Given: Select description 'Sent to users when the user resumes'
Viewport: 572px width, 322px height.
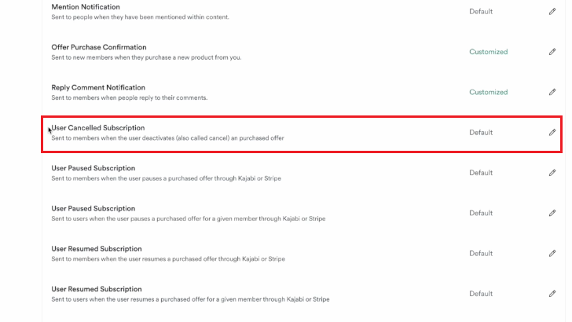Looking at the screenshot, I should pos(190,299).
